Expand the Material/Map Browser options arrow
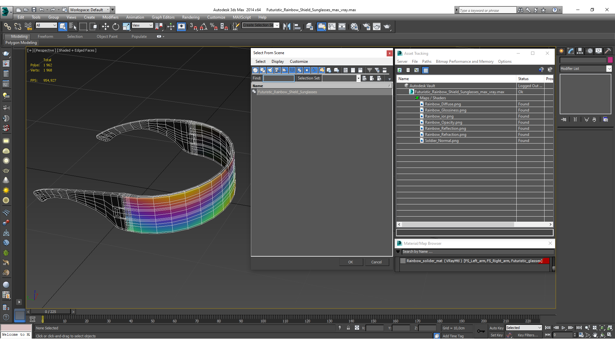Image resolution: width=615 pixels, height=346 pixels. 398,252
